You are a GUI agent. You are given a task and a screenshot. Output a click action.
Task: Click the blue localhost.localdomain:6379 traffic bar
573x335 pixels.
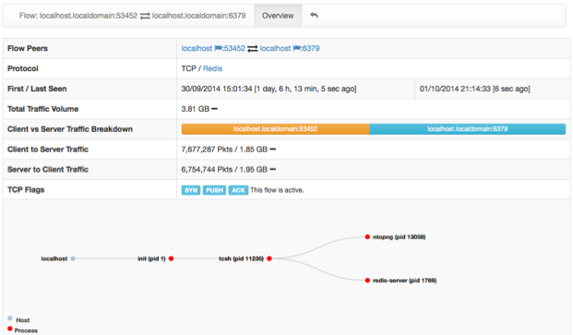[468, 129]
